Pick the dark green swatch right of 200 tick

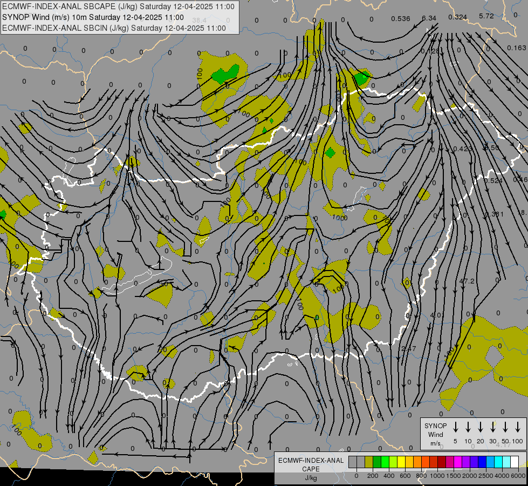(377, 462)
